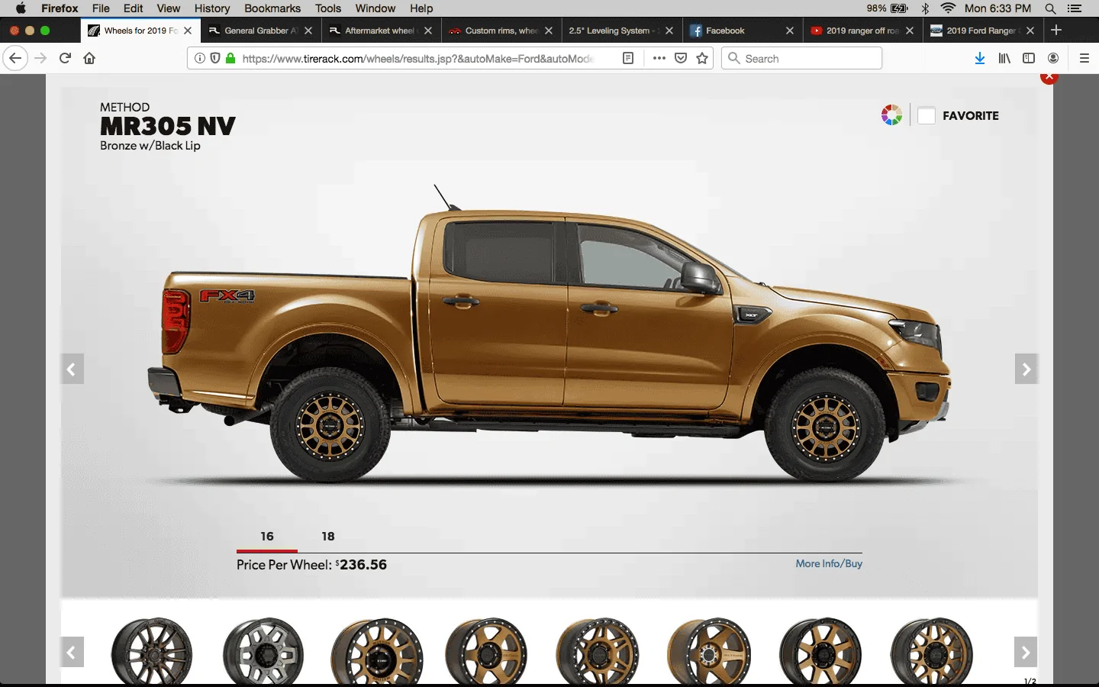Viewport: 1099px width, 687px height.
Task: Open page actions three-dot menu
Action: 659,58
